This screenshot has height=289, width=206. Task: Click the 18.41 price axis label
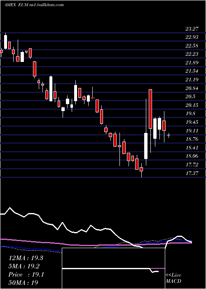(192, 148)
